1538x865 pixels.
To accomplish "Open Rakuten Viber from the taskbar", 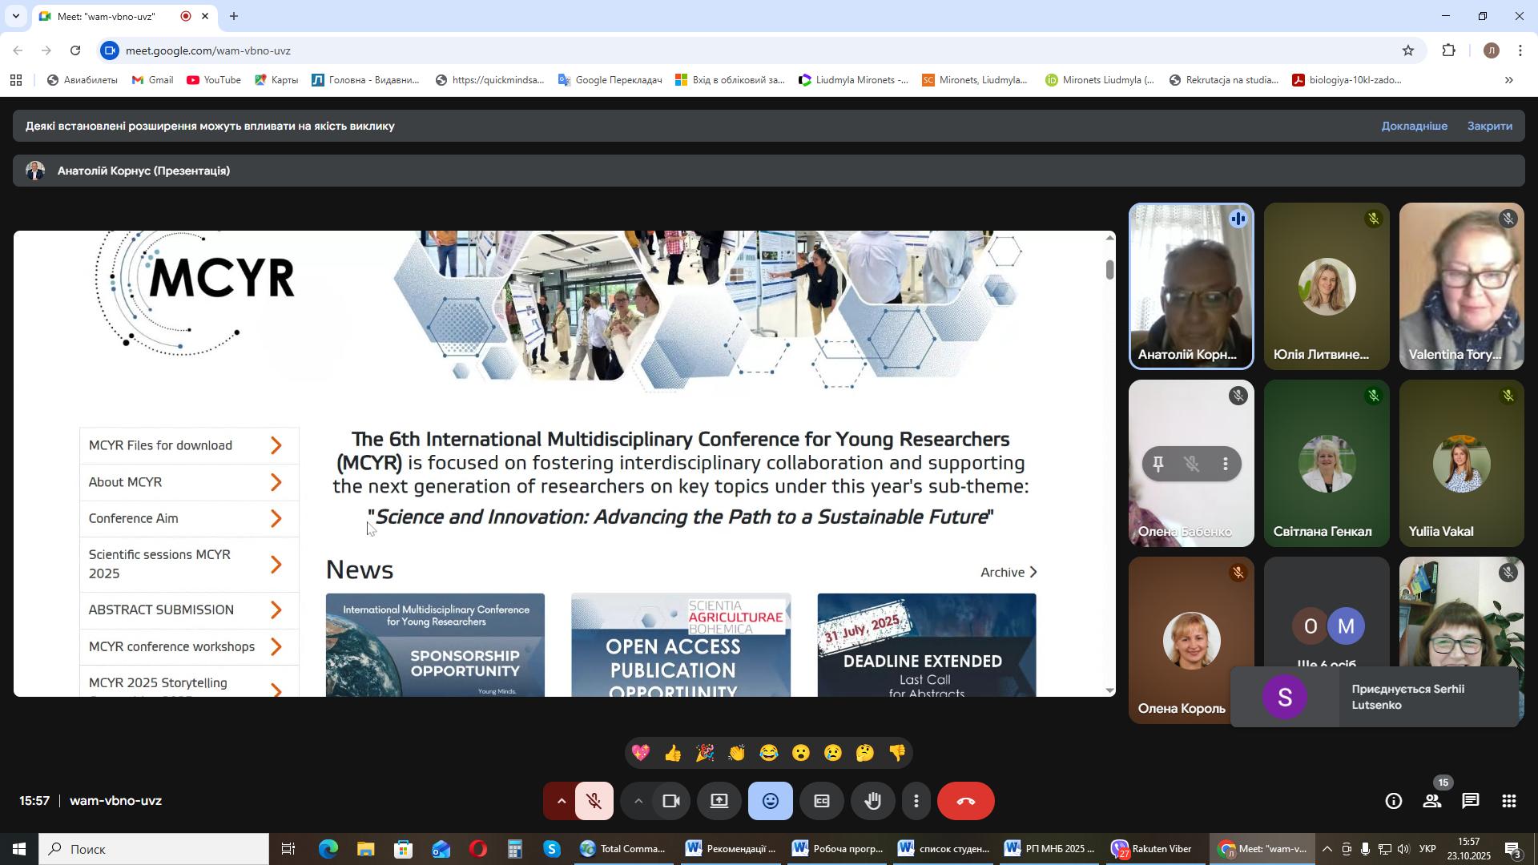I will click(x=1152, y=849).
